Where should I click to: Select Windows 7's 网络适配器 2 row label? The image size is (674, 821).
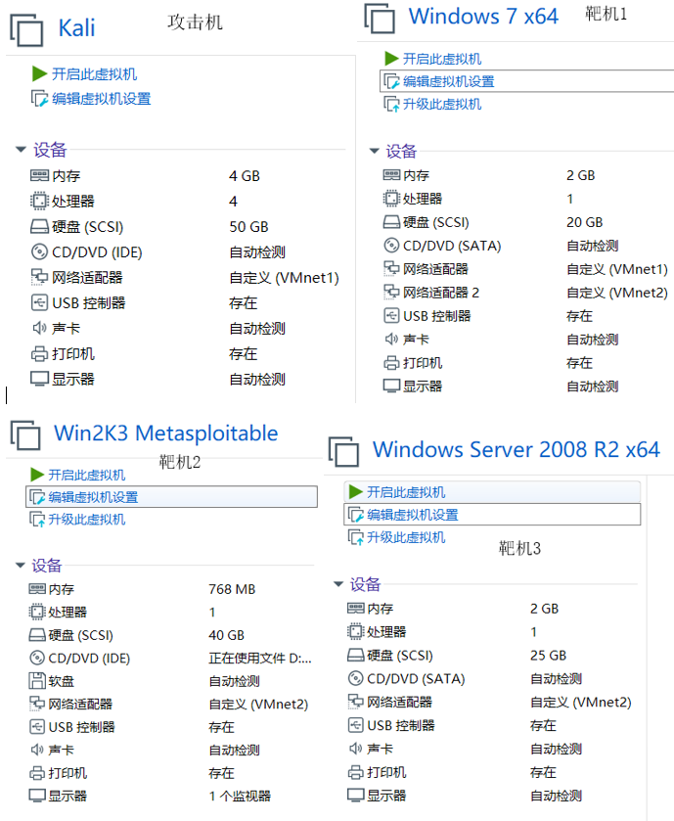(440, 293)
